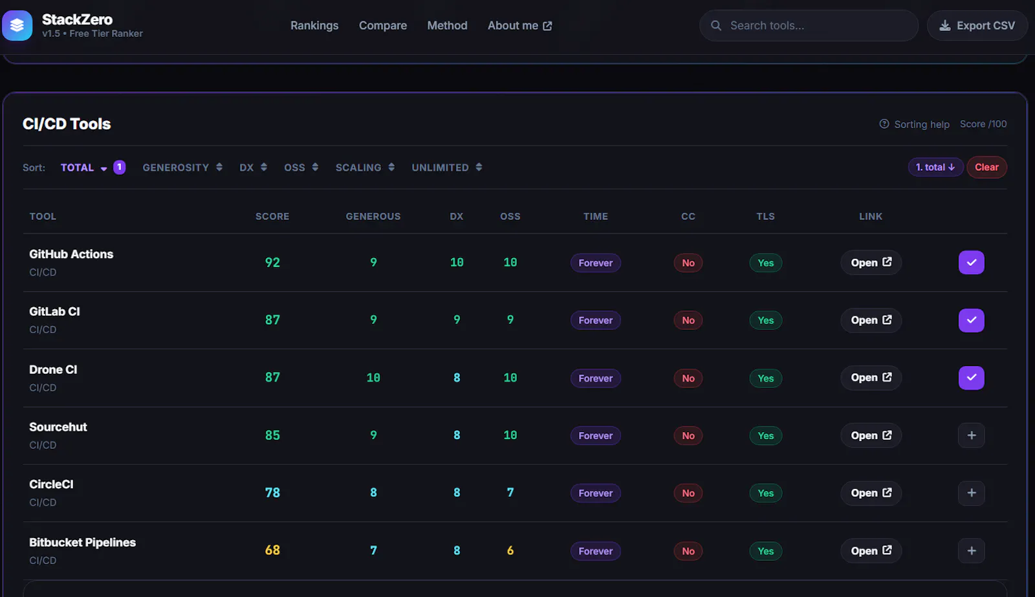Screen dimensions: 1035x597
Task: Click the Export CSV button
Action: 977,25
